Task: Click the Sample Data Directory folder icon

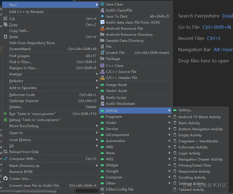Action: 102,40
